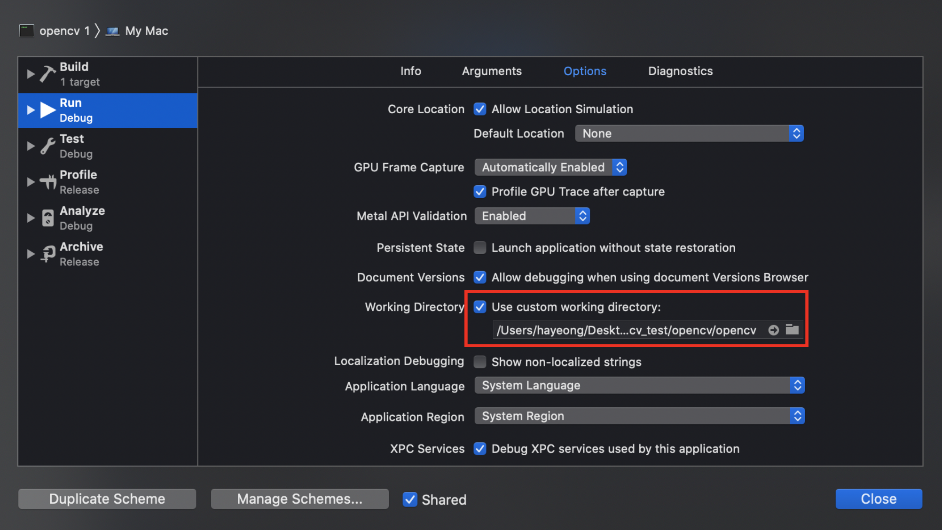Click the Profile instrument icon
942x530 pixels.
(47, 182)
